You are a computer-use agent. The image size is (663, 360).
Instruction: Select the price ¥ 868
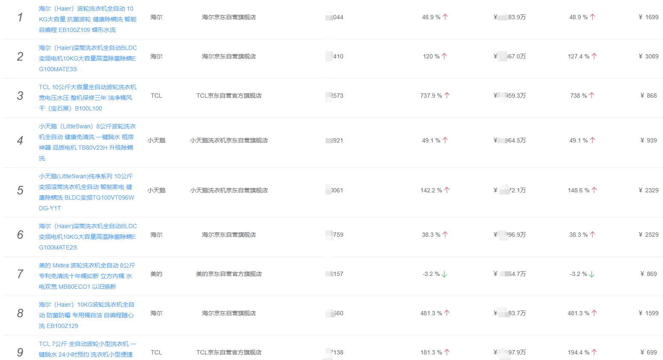click(648, 96)
